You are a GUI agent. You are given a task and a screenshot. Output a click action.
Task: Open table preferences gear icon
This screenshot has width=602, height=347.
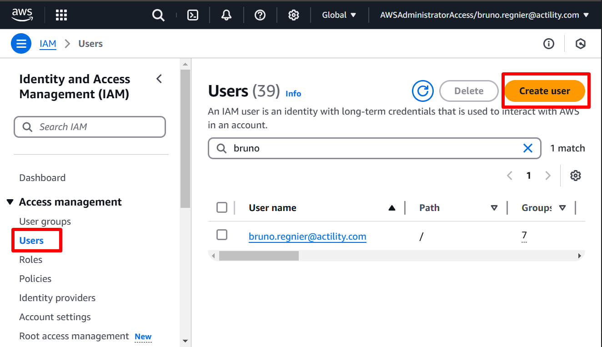[x=576, y=176]
